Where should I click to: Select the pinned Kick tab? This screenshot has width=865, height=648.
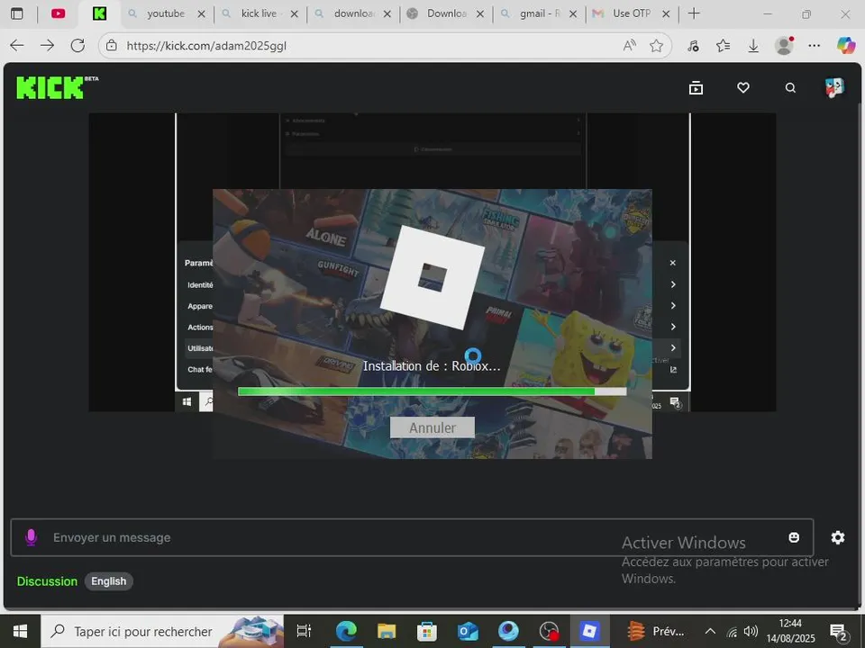99,13
